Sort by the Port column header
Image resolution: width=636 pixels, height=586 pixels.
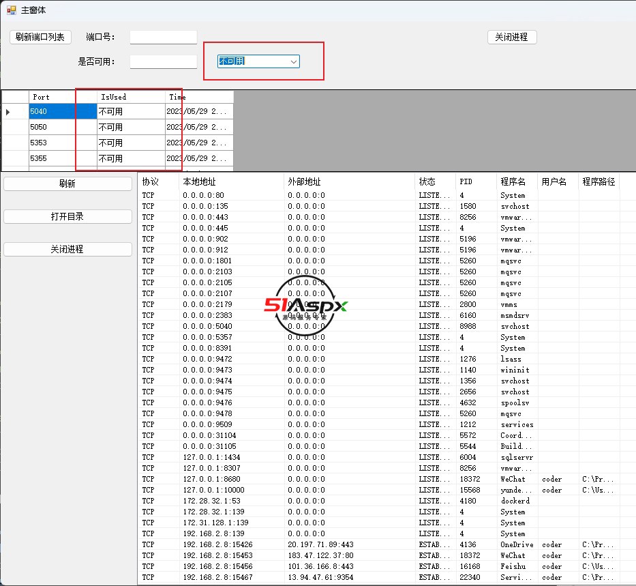coord(63,97)
